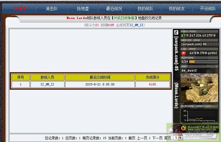The height and width of the screenshot is (142, 221).
Task: Click the players past 24h graph
Action: (199, 116)
